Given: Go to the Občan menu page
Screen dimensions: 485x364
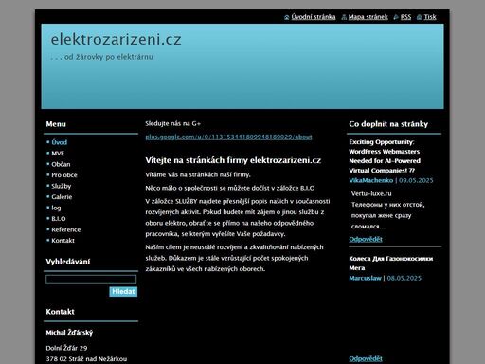Looking at the screenshot, I should 61,164.
